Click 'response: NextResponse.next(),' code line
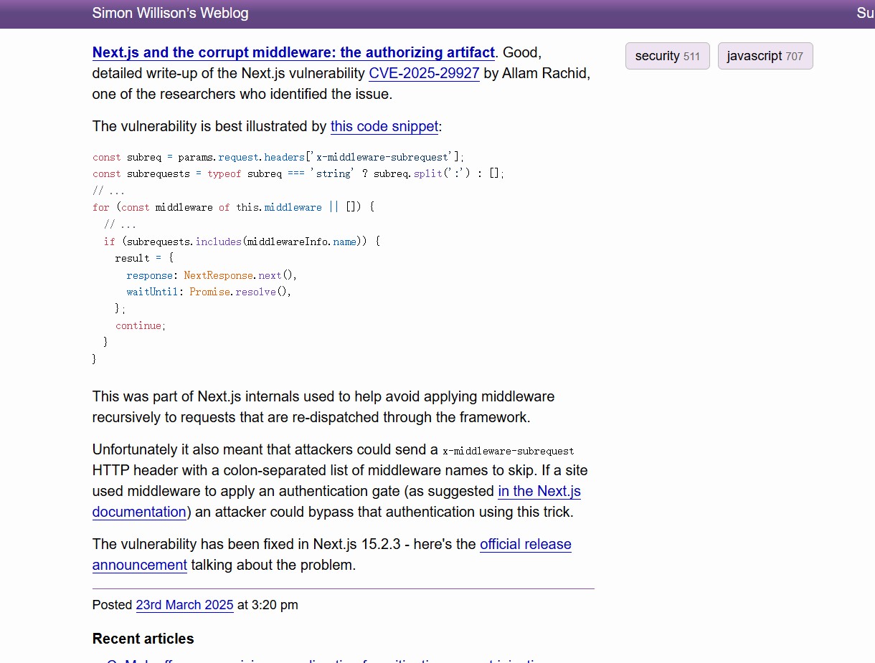The image size is (875, 663). click(212, 275)
